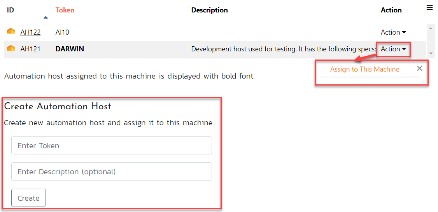Open the hamburger menu above the table
438x212 pixels.
point(430,8)
